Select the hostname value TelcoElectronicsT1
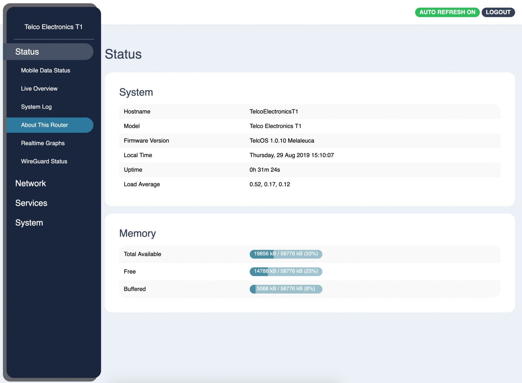The width and height of the screenshot is (522, 383). [274, 112]
